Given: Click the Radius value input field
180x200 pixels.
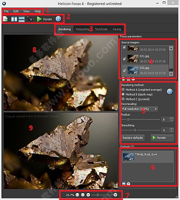Looking at the screenshot, I should pos(166,119).
